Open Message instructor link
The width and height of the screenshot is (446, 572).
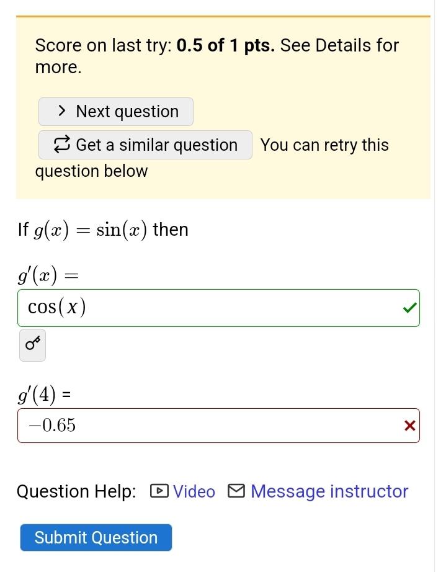click(329, 491)
